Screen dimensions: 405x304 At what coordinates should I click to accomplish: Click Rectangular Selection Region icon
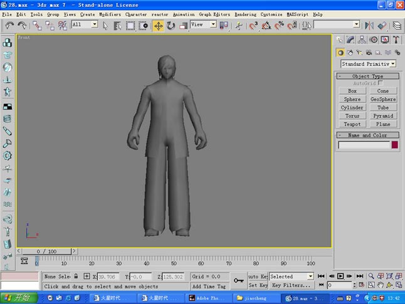130,26
